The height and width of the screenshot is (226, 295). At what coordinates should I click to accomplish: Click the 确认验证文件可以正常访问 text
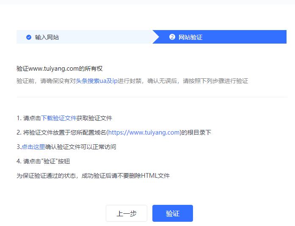pyautogui.click(x=80, y=147)
